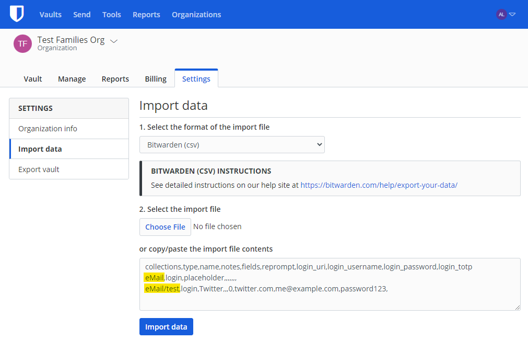Click the Choose File button
The image size is (528, 340).
point(165,227)
